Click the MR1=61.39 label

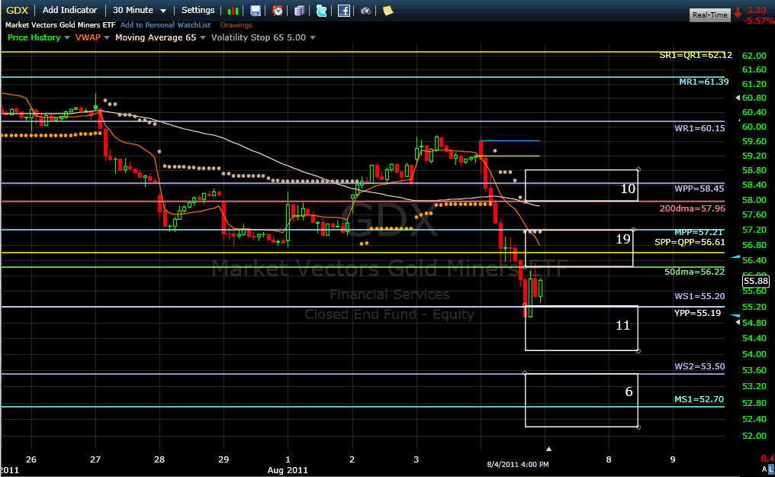(x=704, y=82)
